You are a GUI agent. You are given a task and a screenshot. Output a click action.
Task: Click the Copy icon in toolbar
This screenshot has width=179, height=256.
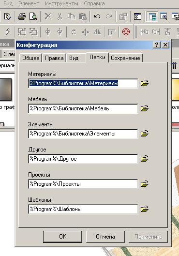(71, 16)
